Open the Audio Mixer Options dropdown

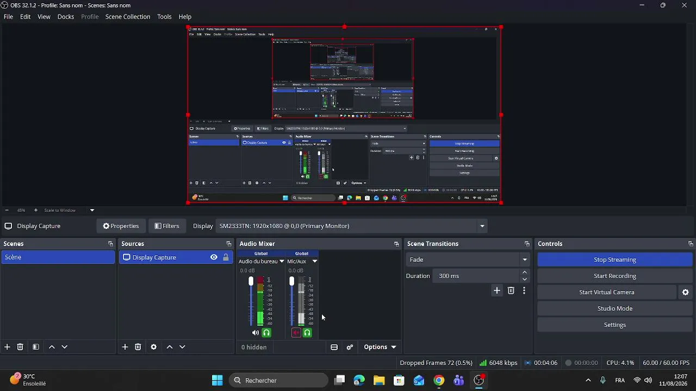[x=380, y=347]
